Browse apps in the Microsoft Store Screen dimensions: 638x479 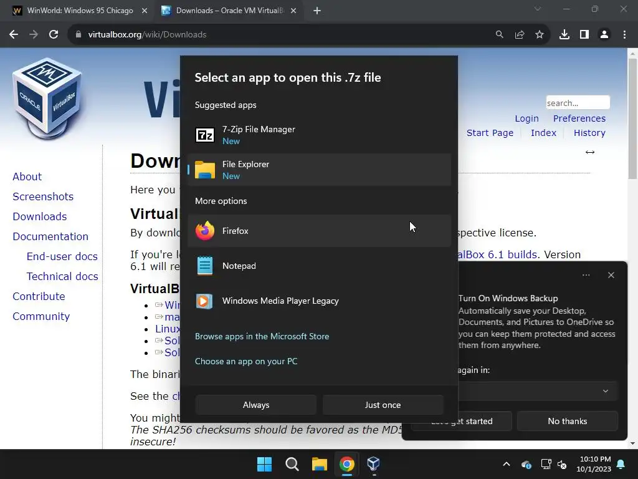coord(262,336)
